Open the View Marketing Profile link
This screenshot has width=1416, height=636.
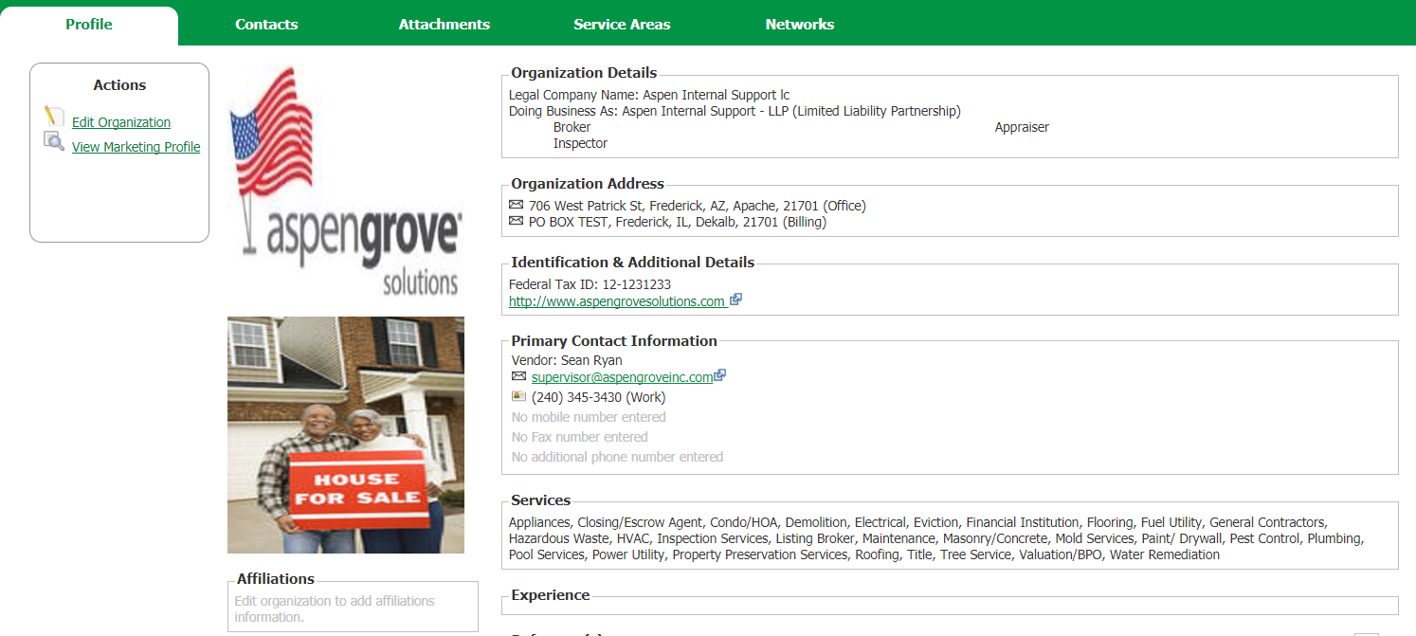(136, 147)
